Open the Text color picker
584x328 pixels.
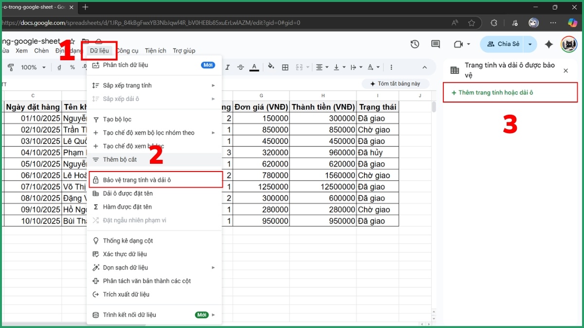254,67
